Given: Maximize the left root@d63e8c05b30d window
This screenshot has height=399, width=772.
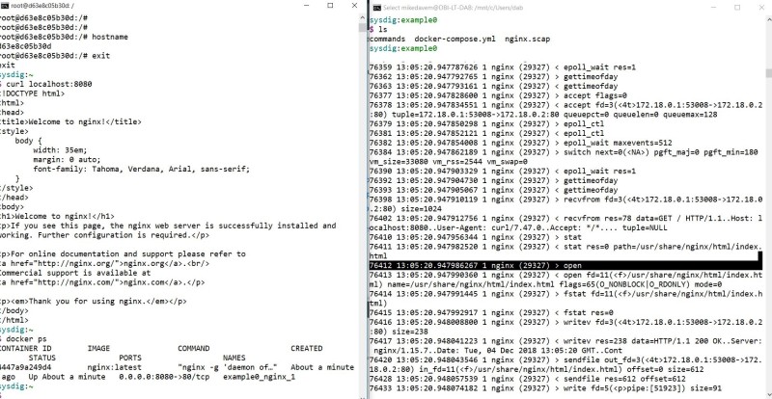Looking at the screenshot, I should [330, 6].
